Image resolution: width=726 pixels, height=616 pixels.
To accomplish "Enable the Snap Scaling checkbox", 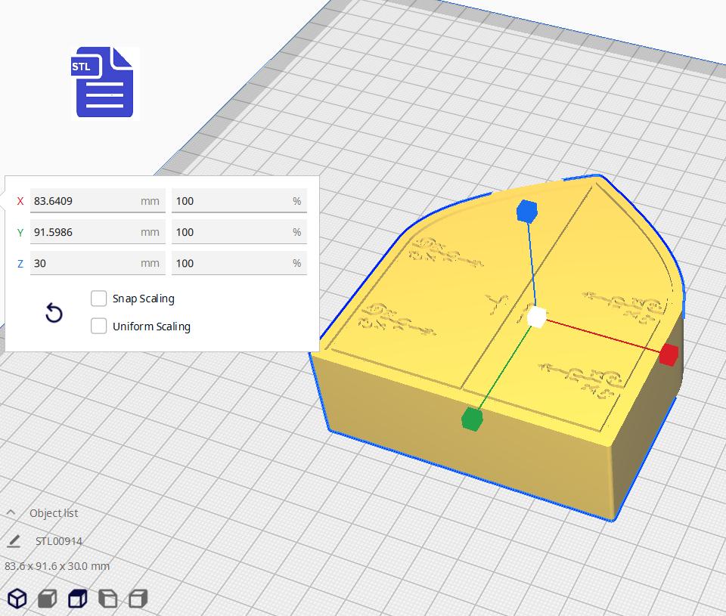I will click(x=98, y=299).
